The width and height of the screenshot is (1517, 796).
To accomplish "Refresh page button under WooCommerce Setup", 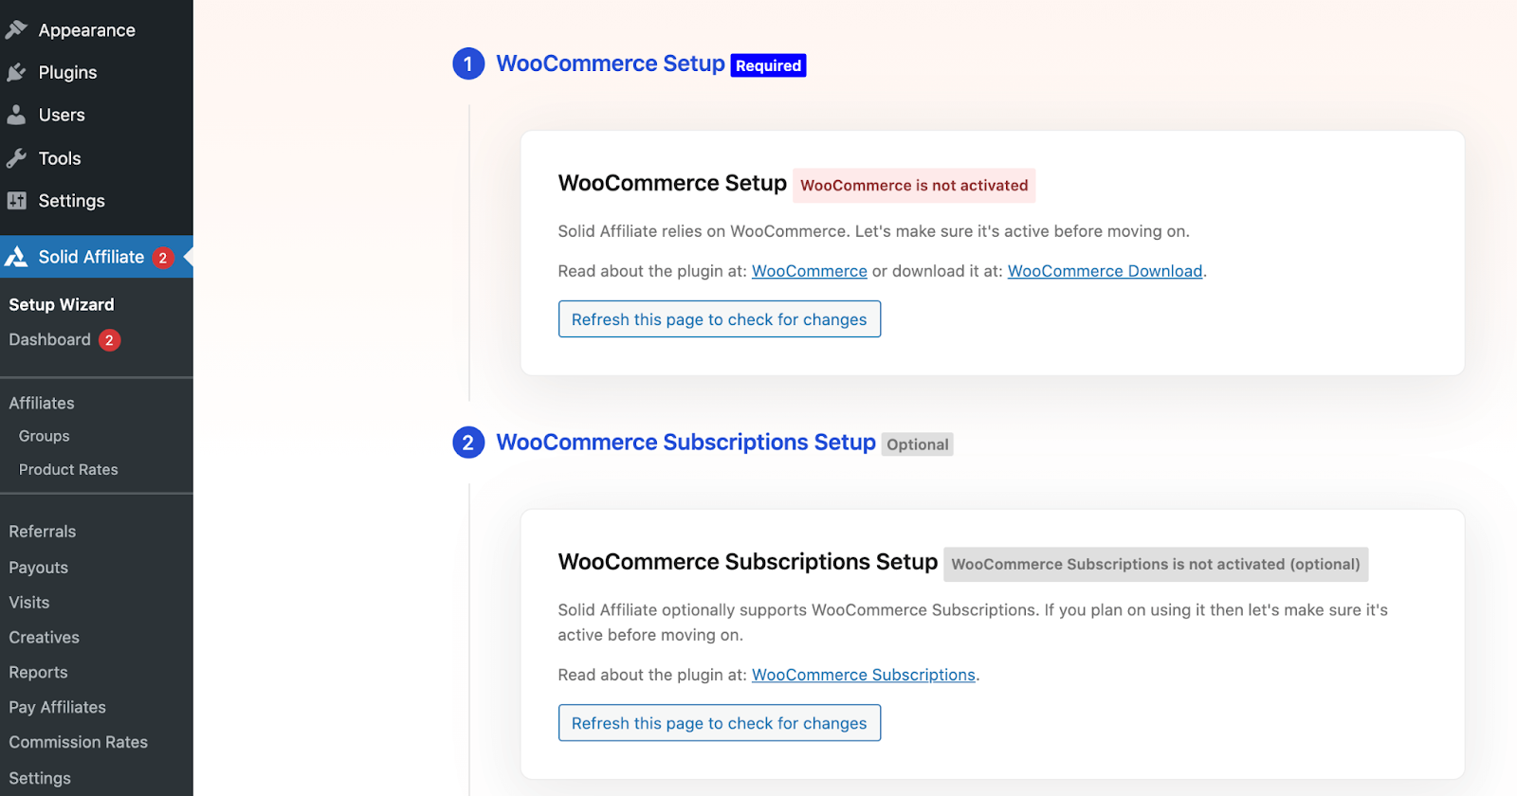I will point(720,319).
